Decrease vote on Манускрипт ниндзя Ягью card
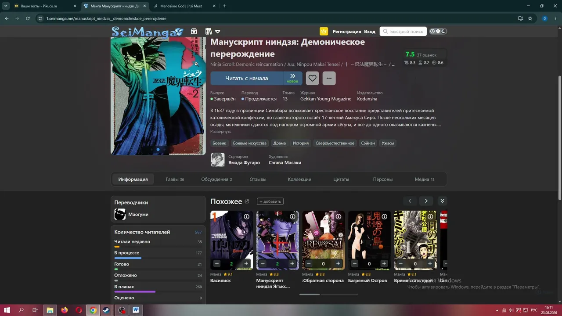Viewport: 562px width, 316px height. point(263,263)
